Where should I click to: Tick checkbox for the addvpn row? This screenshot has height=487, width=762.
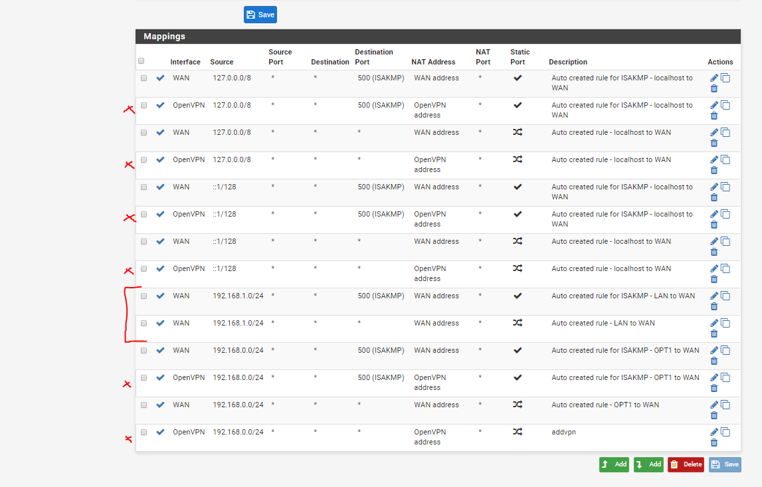tap(144, 432)
